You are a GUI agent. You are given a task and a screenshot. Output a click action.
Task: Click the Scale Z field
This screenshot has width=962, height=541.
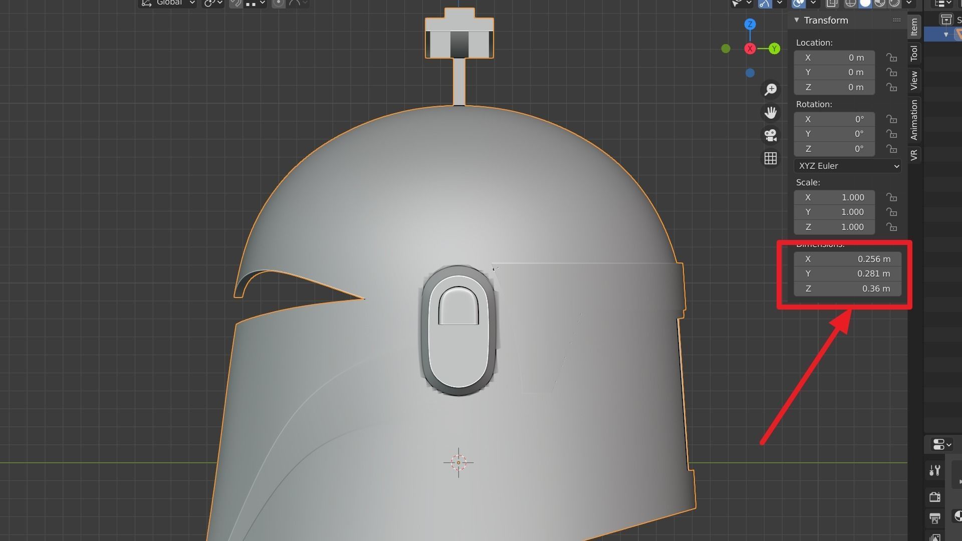[835, 227]
